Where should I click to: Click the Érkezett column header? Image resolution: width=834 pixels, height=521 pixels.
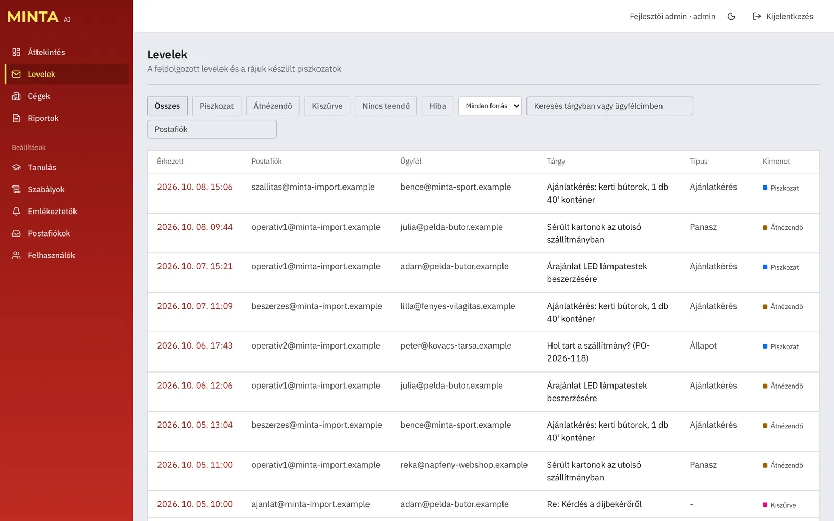170,162
